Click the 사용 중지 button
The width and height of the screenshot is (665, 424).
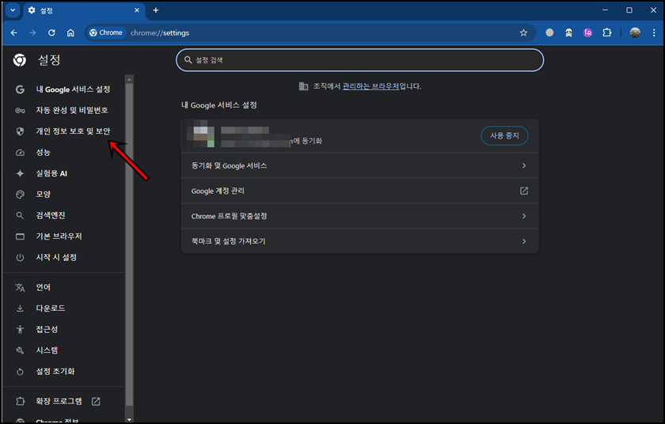point(504,135)
